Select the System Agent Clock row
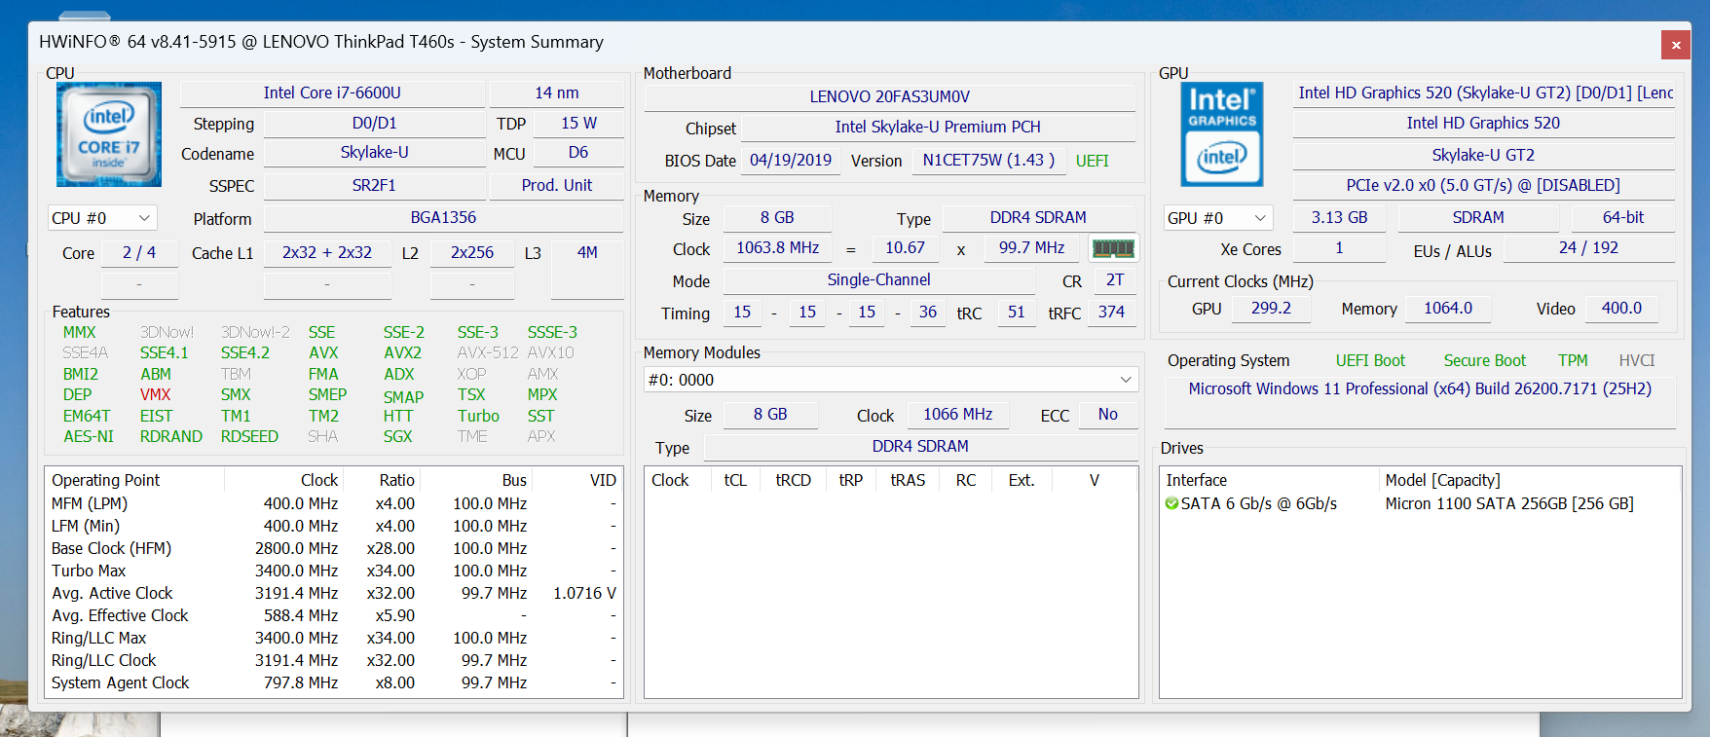Image resolution: width=1710 pixels, height=737 pixels. click(x=334, y=682)
